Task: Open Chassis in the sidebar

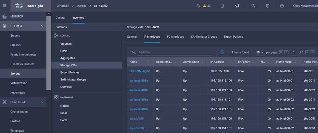Action: (15, 45)
